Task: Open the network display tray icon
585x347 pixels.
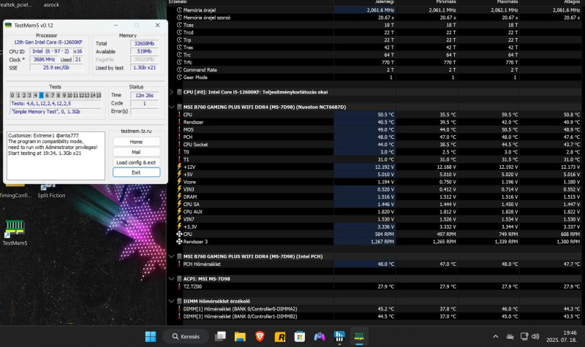Action: tap(524, 337)
